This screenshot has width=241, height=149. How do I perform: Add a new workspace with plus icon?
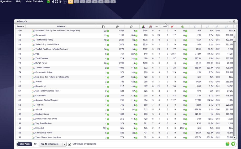point(65,2)
